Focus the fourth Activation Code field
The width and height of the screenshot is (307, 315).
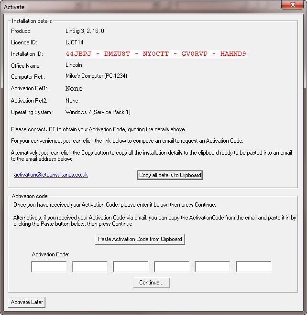[172, 267]
